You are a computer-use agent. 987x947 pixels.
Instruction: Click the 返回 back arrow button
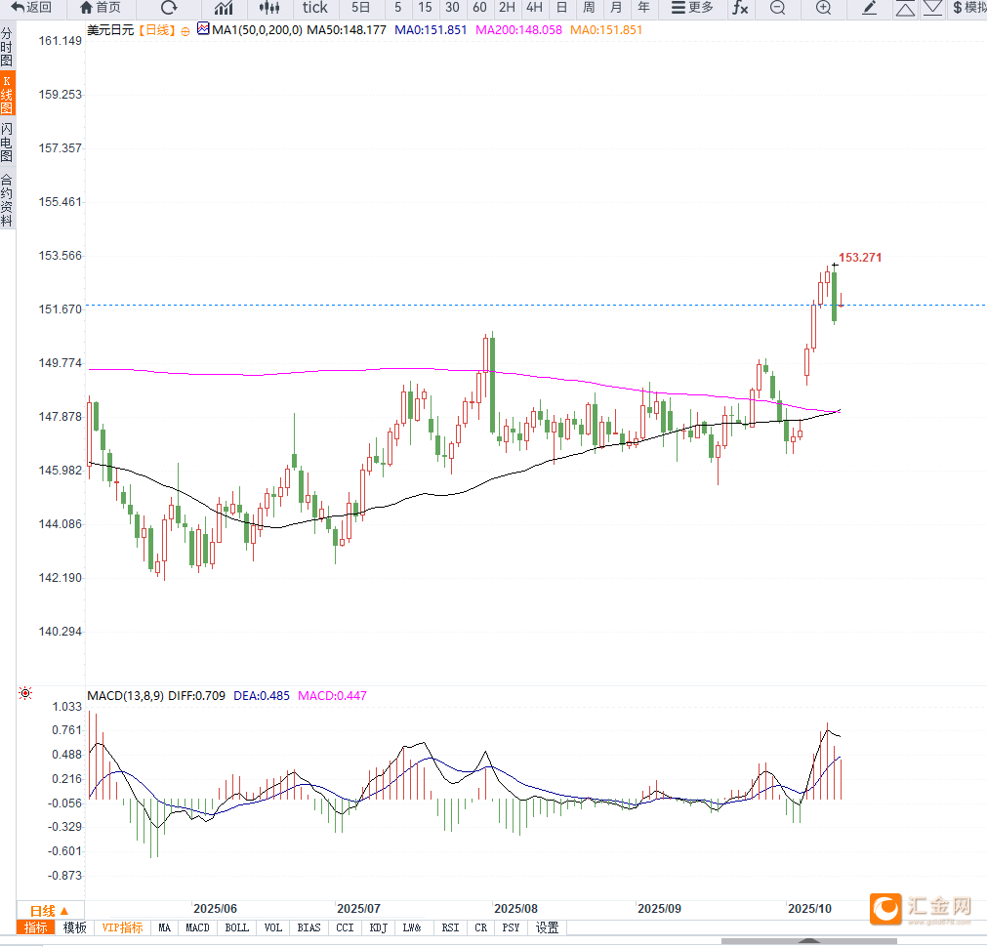[31, 8]
